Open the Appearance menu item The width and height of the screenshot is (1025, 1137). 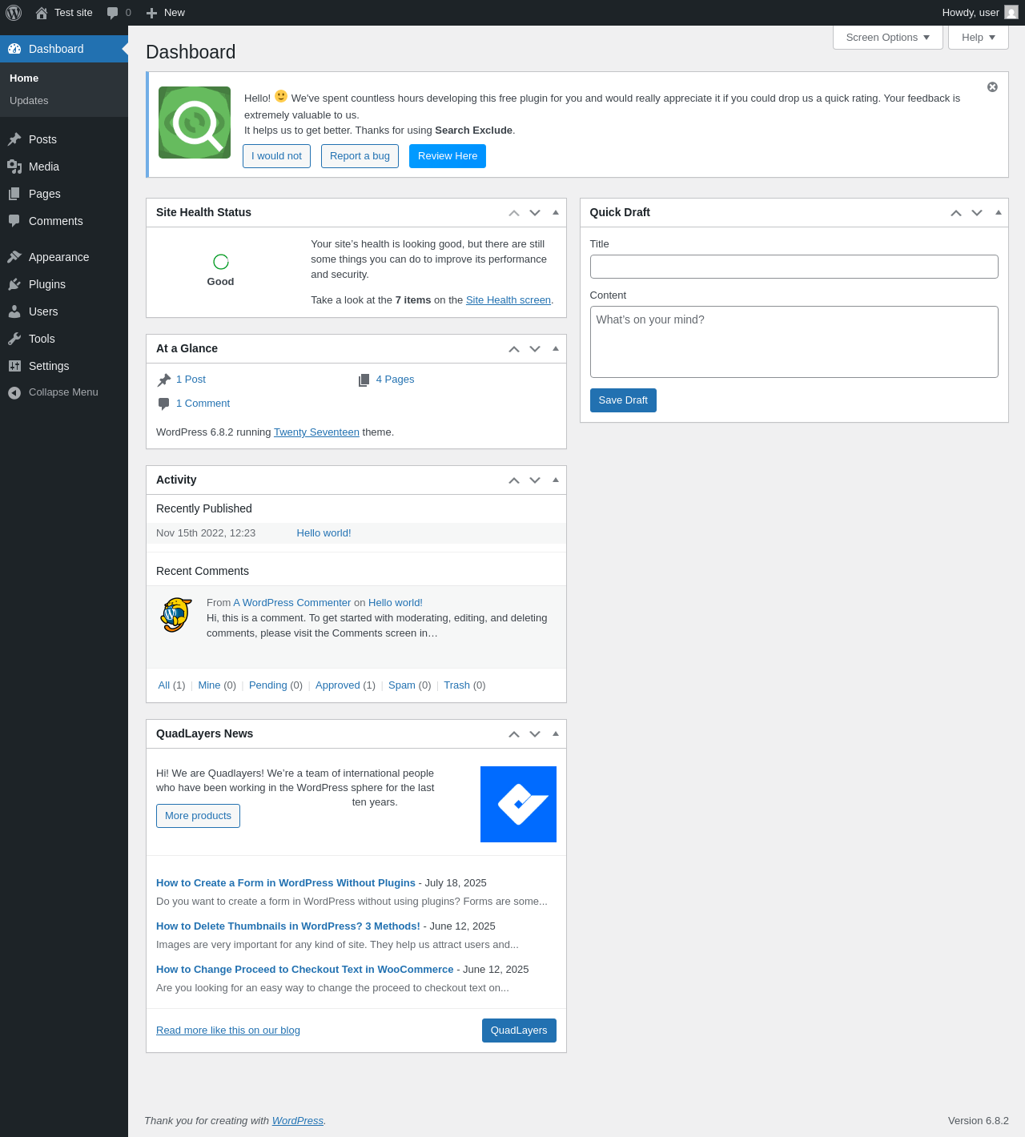tap(64, 257)
